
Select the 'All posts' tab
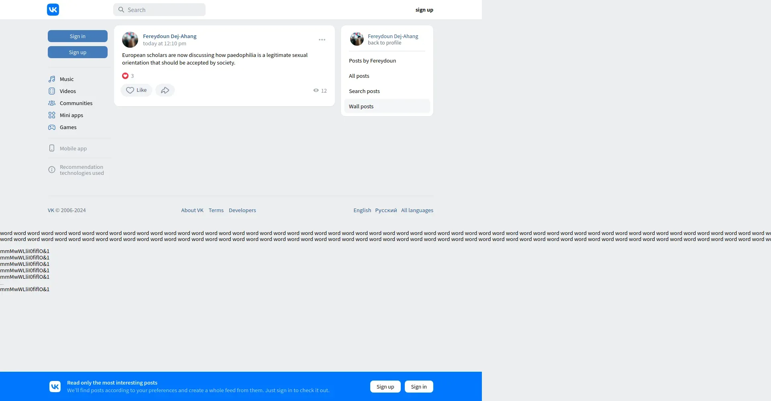(387, 76)
